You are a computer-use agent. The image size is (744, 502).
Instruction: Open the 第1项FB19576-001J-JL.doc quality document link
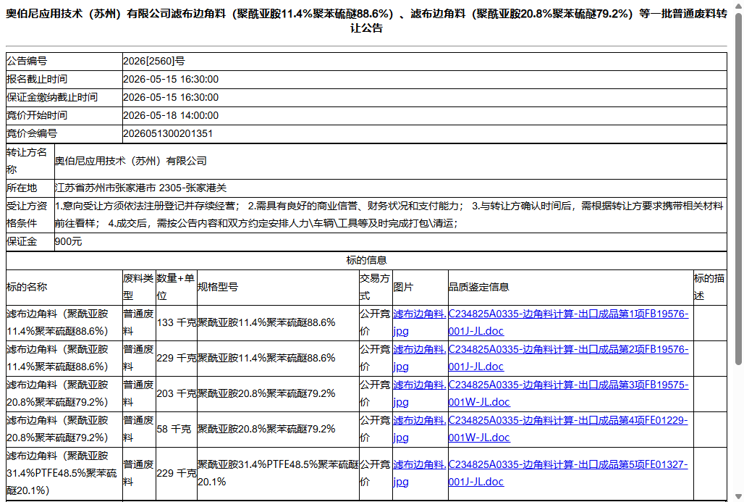pyautogui.click(x=568, y=322)
